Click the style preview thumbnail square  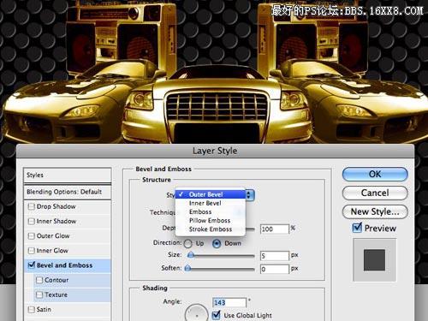[x=374, y=260]
